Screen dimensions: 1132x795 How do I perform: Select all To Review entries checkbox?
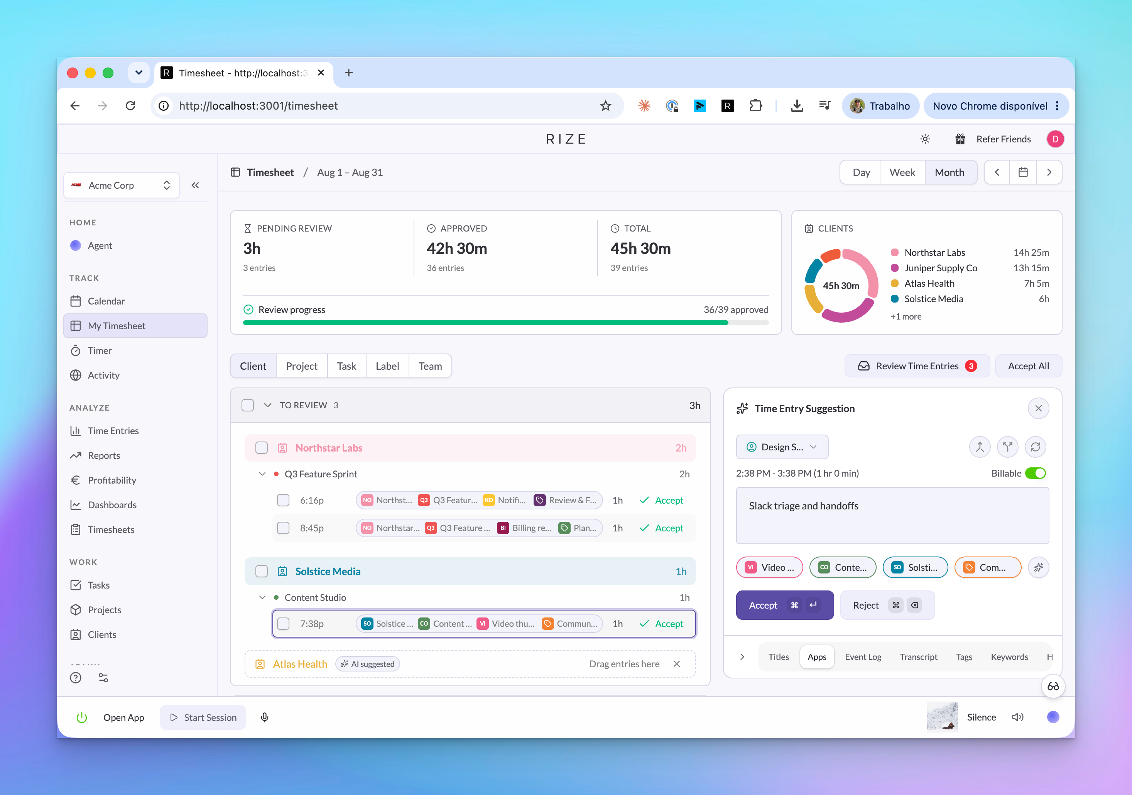pyautogui.click(x=247, y=405)
